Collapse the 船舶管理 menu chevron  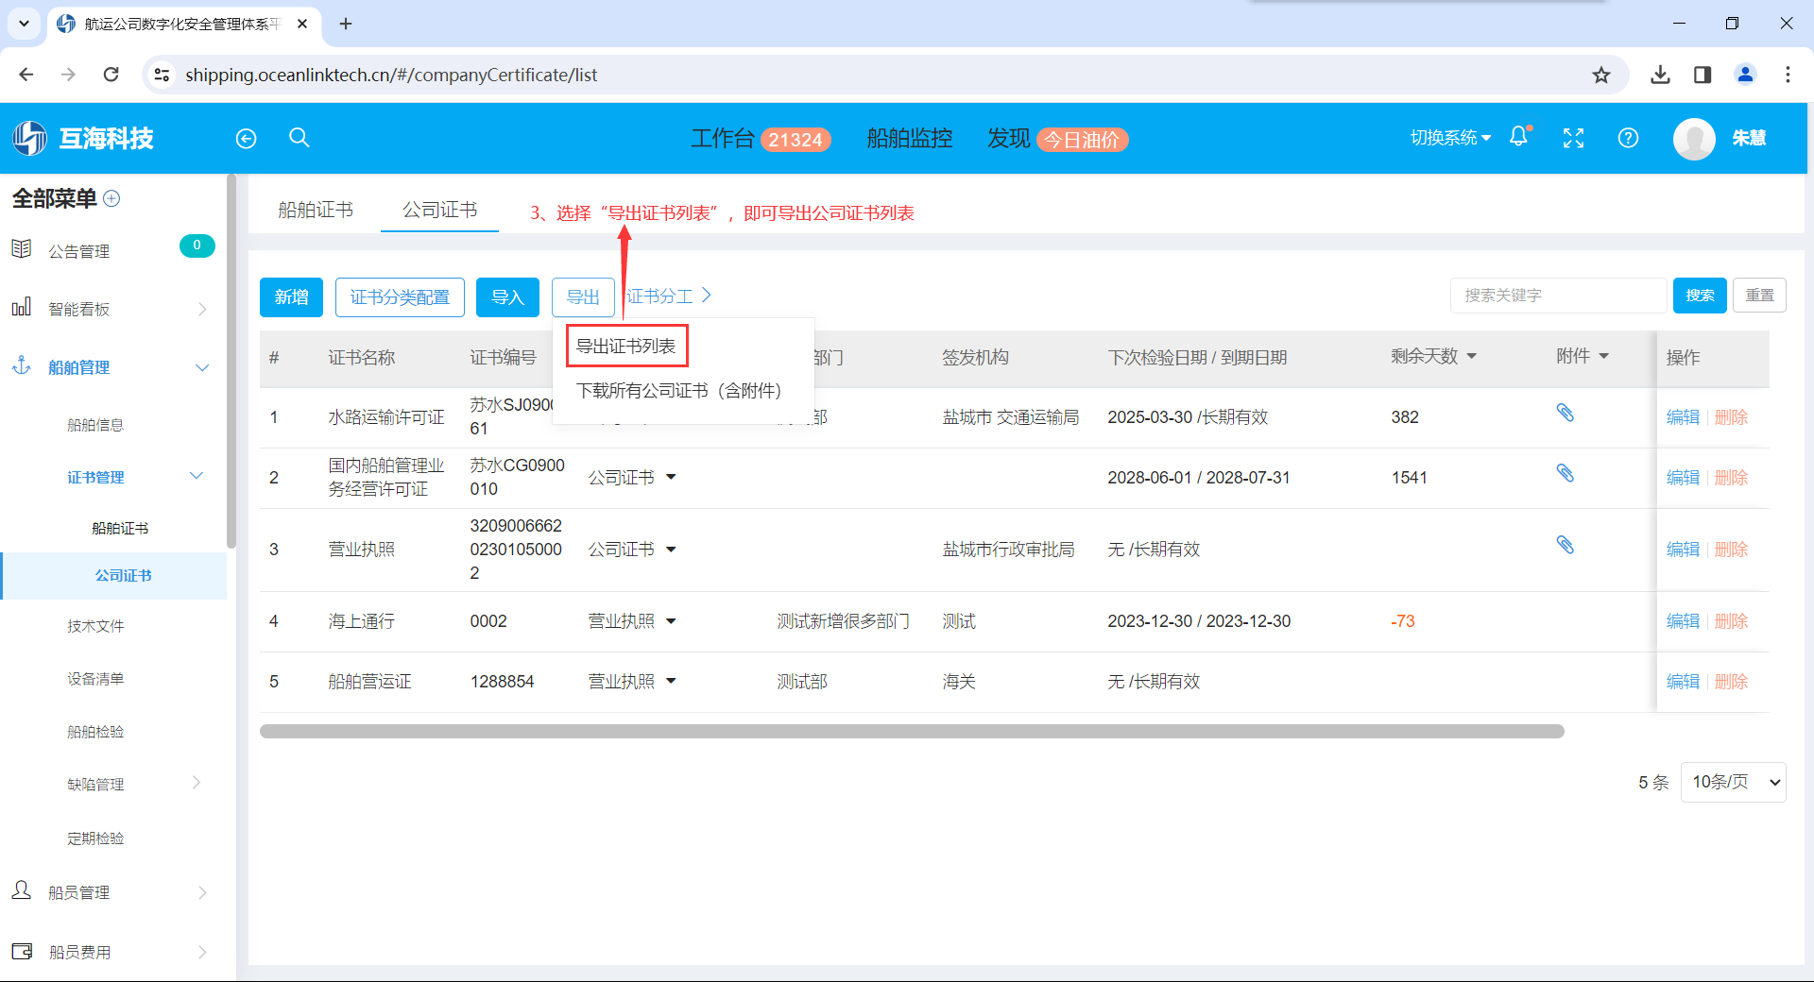[202, 367]
